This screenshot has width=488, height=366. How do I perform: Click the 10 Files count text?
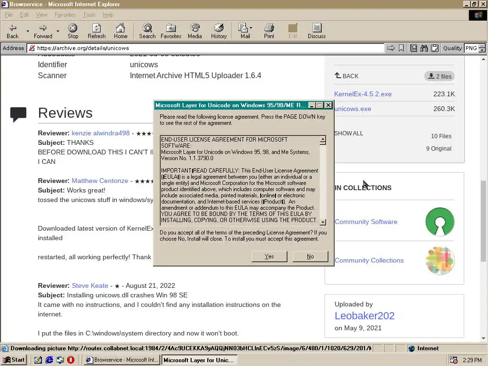(441, 136)
